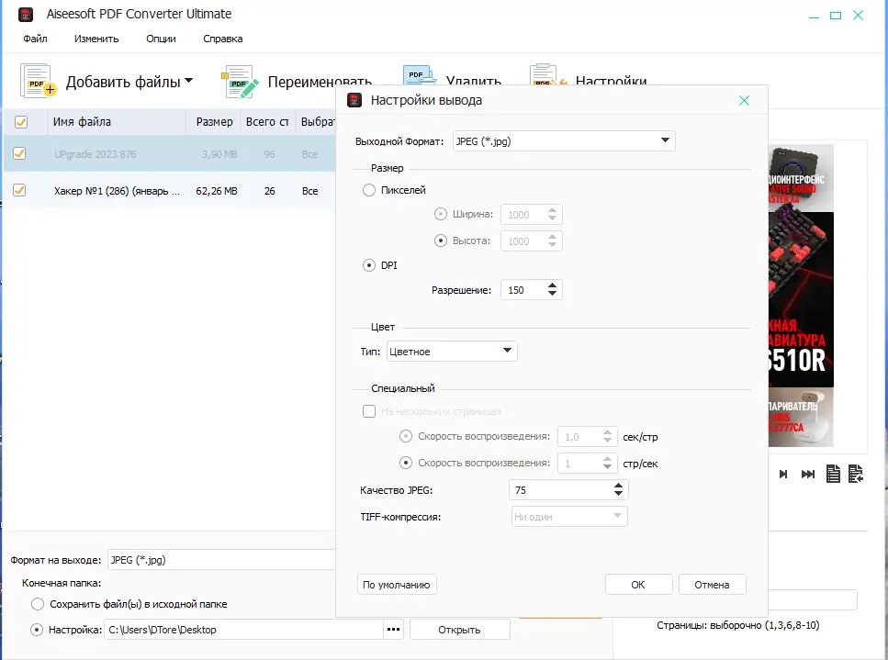Choose the Height radio option
The width and height of the screenshot is (888, 660).
click(440, 241)
